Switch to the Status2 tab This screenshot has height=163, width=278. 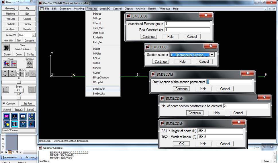pos(19,109)
